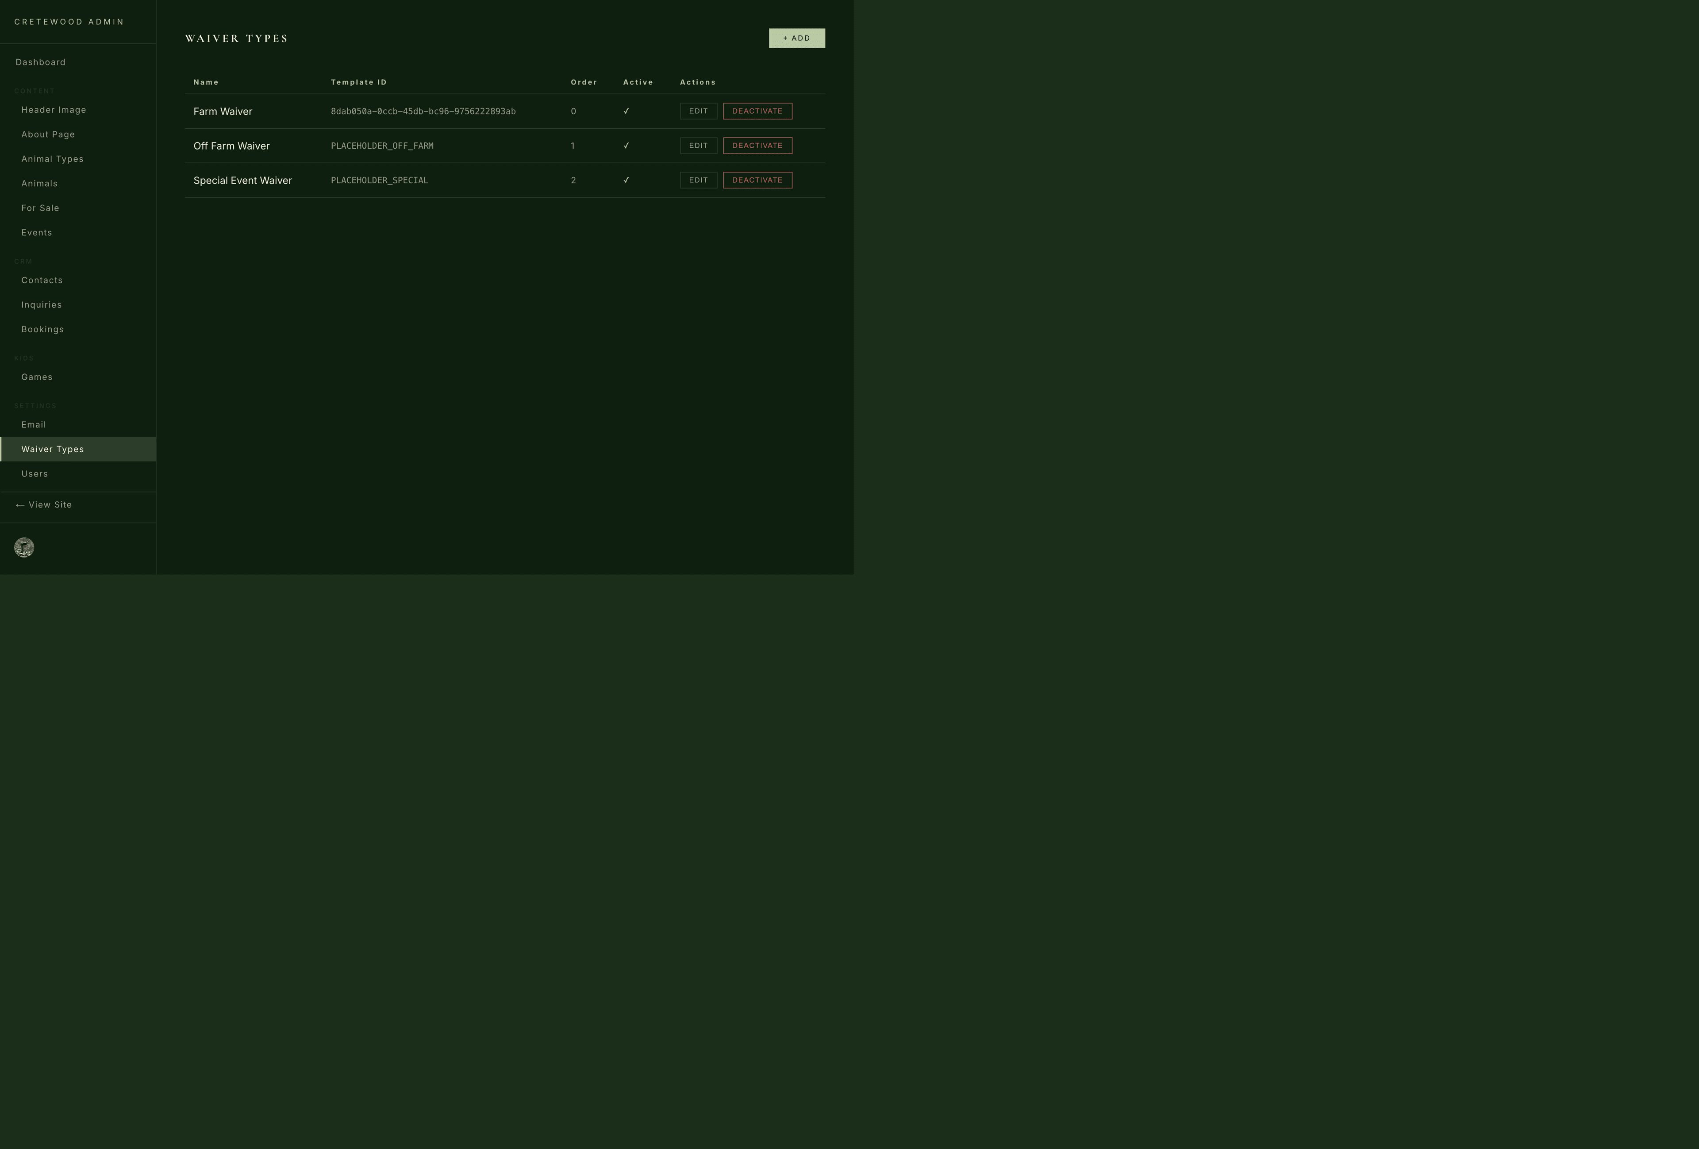This screenshot has width=1699, height=1149.
Task: Open the Events section
Action: coord(37,232)
